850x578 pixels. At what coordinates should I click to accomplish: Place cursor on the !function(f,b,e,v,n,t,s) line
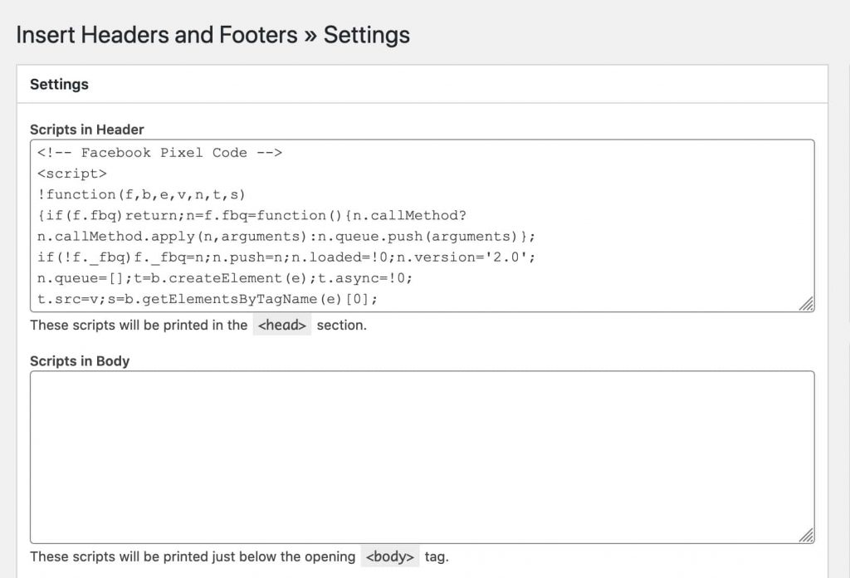[141, 194]
